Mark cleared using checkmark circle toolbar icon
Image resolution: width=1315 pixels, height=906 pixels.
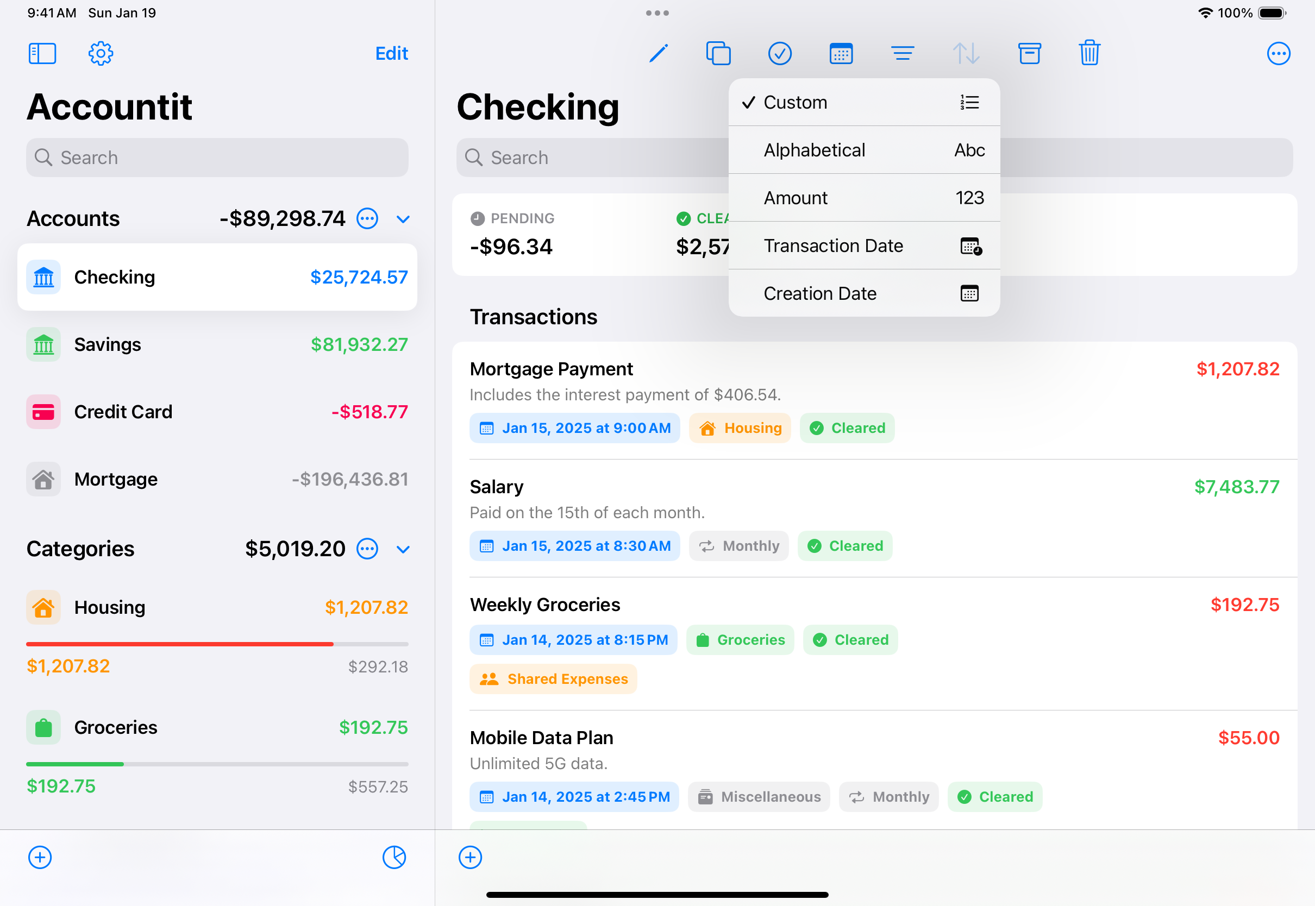780,53
